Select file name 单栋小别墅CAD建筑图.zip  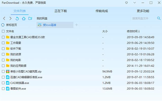(26, 71)
